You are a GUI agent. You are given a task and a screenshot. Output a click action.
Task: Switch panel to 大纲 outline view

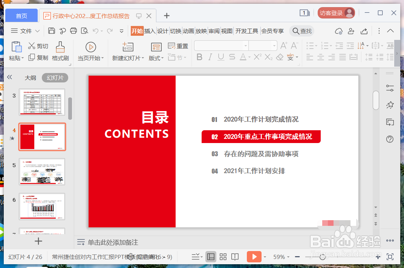pyautogui.click(x=30, y=78)
